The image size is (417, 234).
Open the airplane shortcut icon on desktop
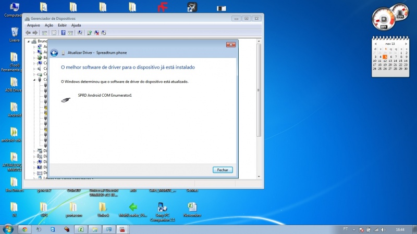coord(192,7)
